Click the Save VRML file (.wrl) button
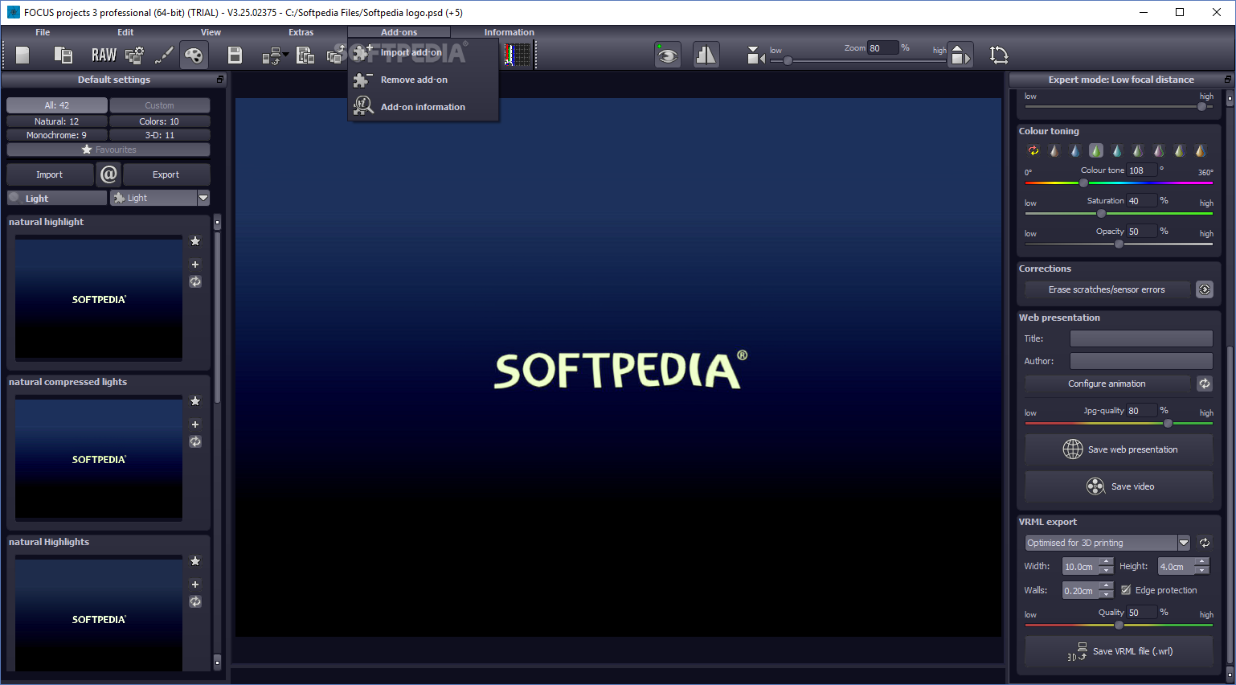Image resolution: width=1236 pixels, height=685 pixels. (x=1119, y=651)
